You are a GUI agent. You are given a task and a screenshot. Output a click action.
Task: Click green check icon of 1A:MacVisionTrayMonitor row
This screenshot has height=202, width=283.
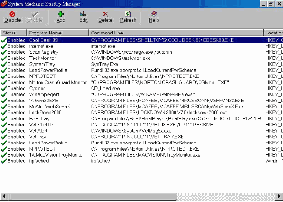(4, 155)
